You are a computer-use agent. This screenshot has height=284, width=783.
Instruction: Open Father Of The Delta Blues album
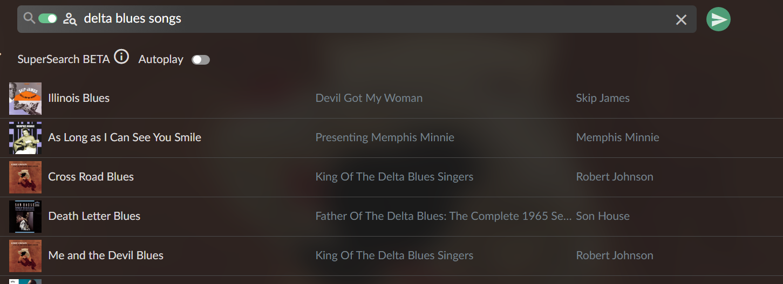click(443, 216)
